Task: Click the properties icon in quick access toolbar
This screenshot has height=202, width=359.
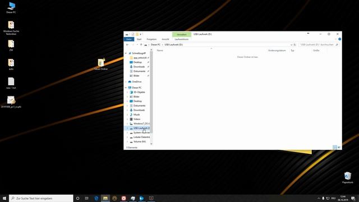Action: pyautogui.click(x=133, y=34)
